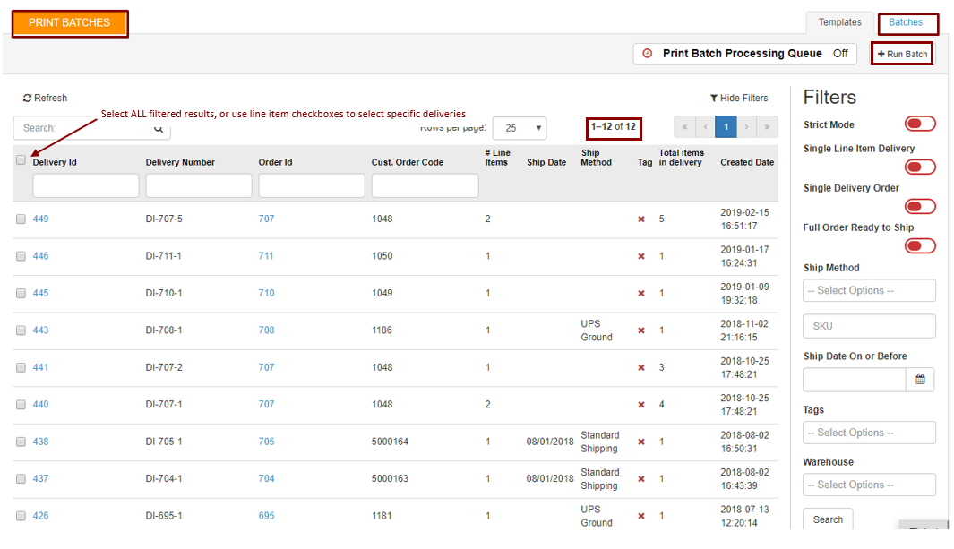Click Hide Filters
Screen dimensions: 954x549
(x=739, y=98)
